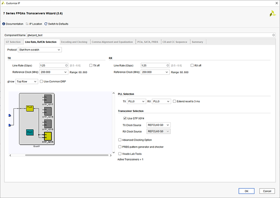Click the diagram horizontal scrollbar thumb
This screenshot has width=280, height=198.
(67, 155)
